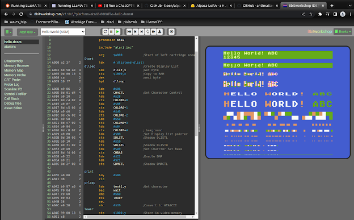Open the Disassembly view
The height and width of the screenshot is (220, 354).
point(14,61)
